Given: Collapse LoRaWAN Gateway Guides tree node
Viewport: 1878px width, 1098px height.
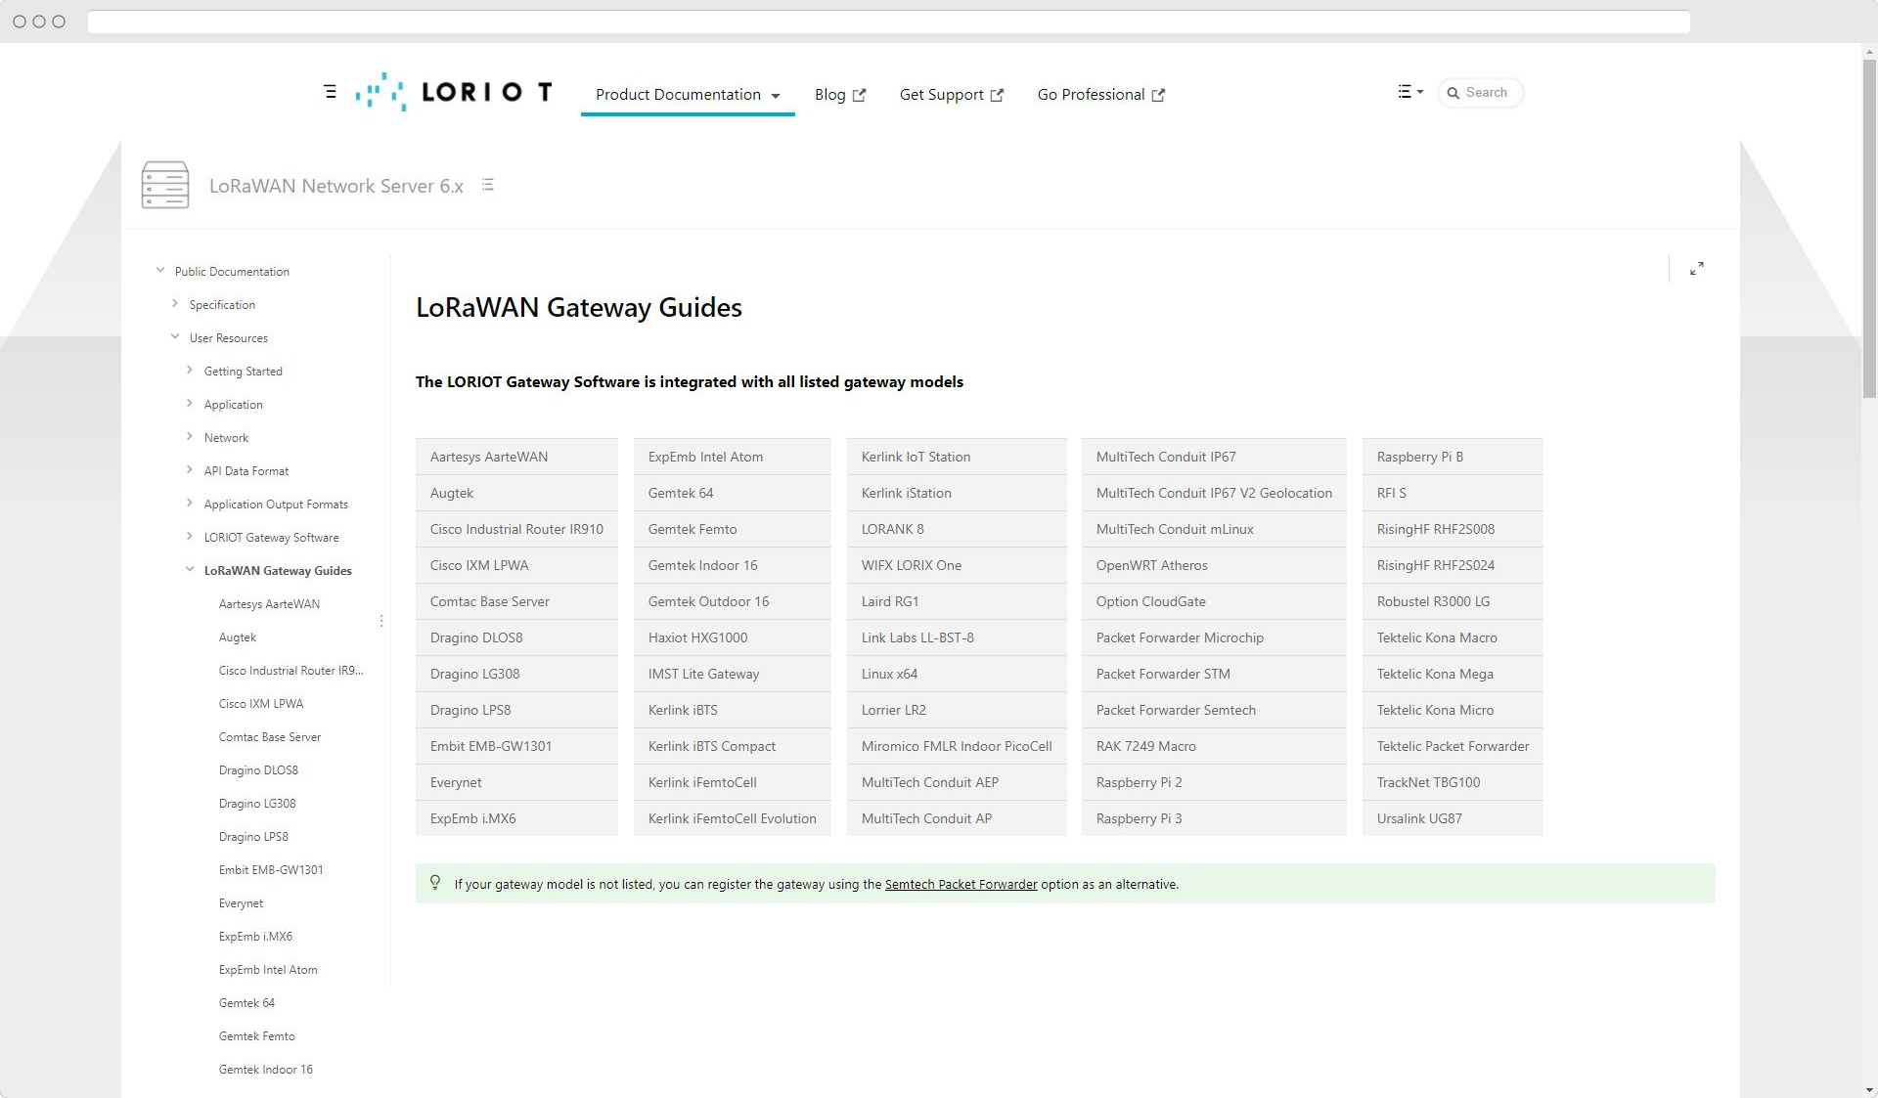Looking at the screenshot, I should (x=190, y=570).
